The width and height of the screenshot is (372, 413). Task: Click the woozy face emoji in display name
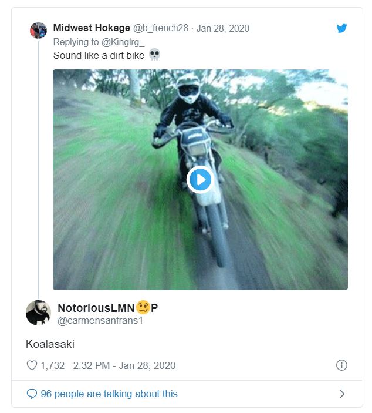(143, 308)
